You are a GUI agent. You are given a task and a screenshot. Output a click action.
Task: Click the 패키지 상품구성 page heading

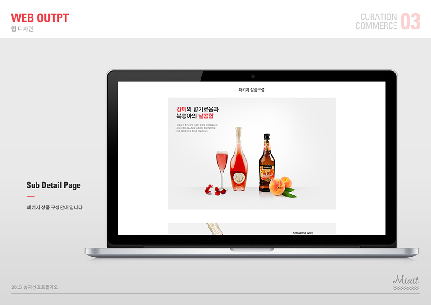[252, 90]
